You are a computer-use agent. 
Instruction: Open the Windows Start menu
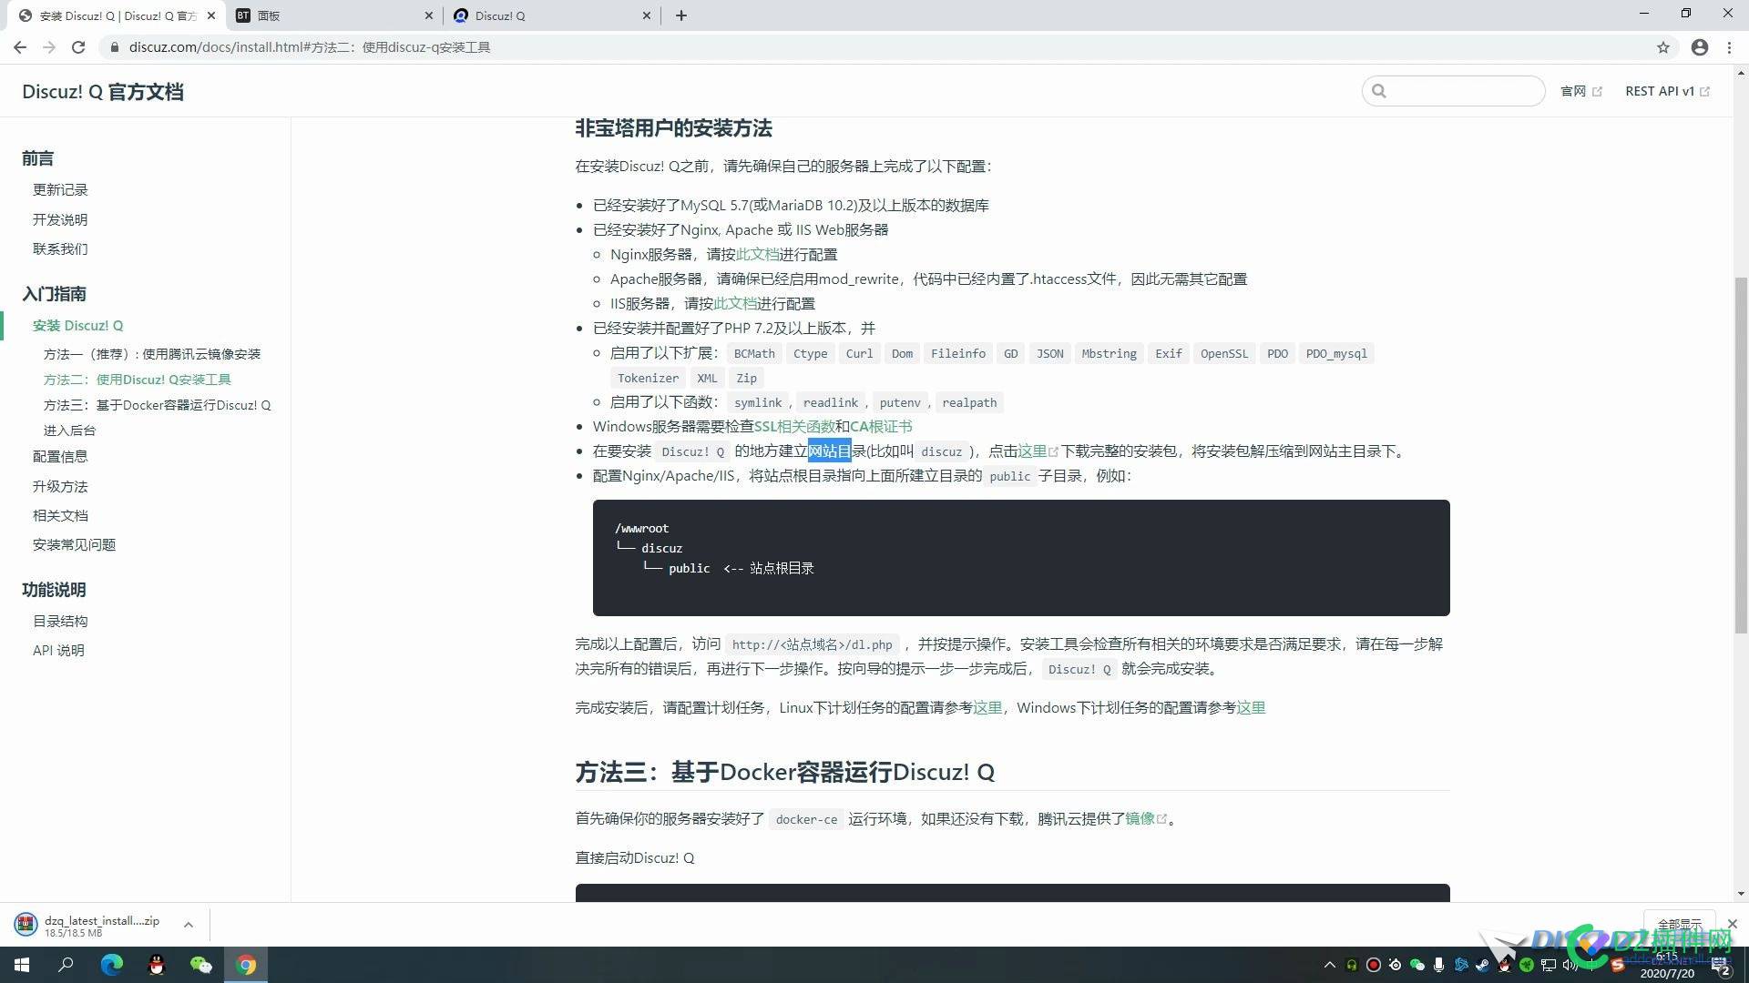click(x=22, y=965)
